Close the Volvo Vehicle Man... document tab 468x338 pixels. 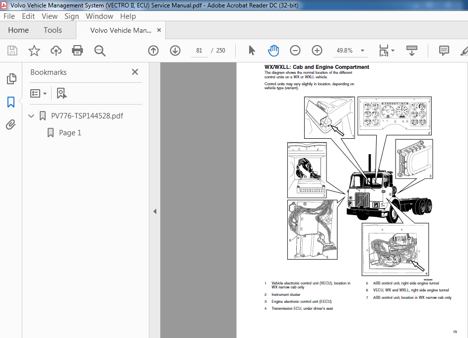click(x=159, y=30)
